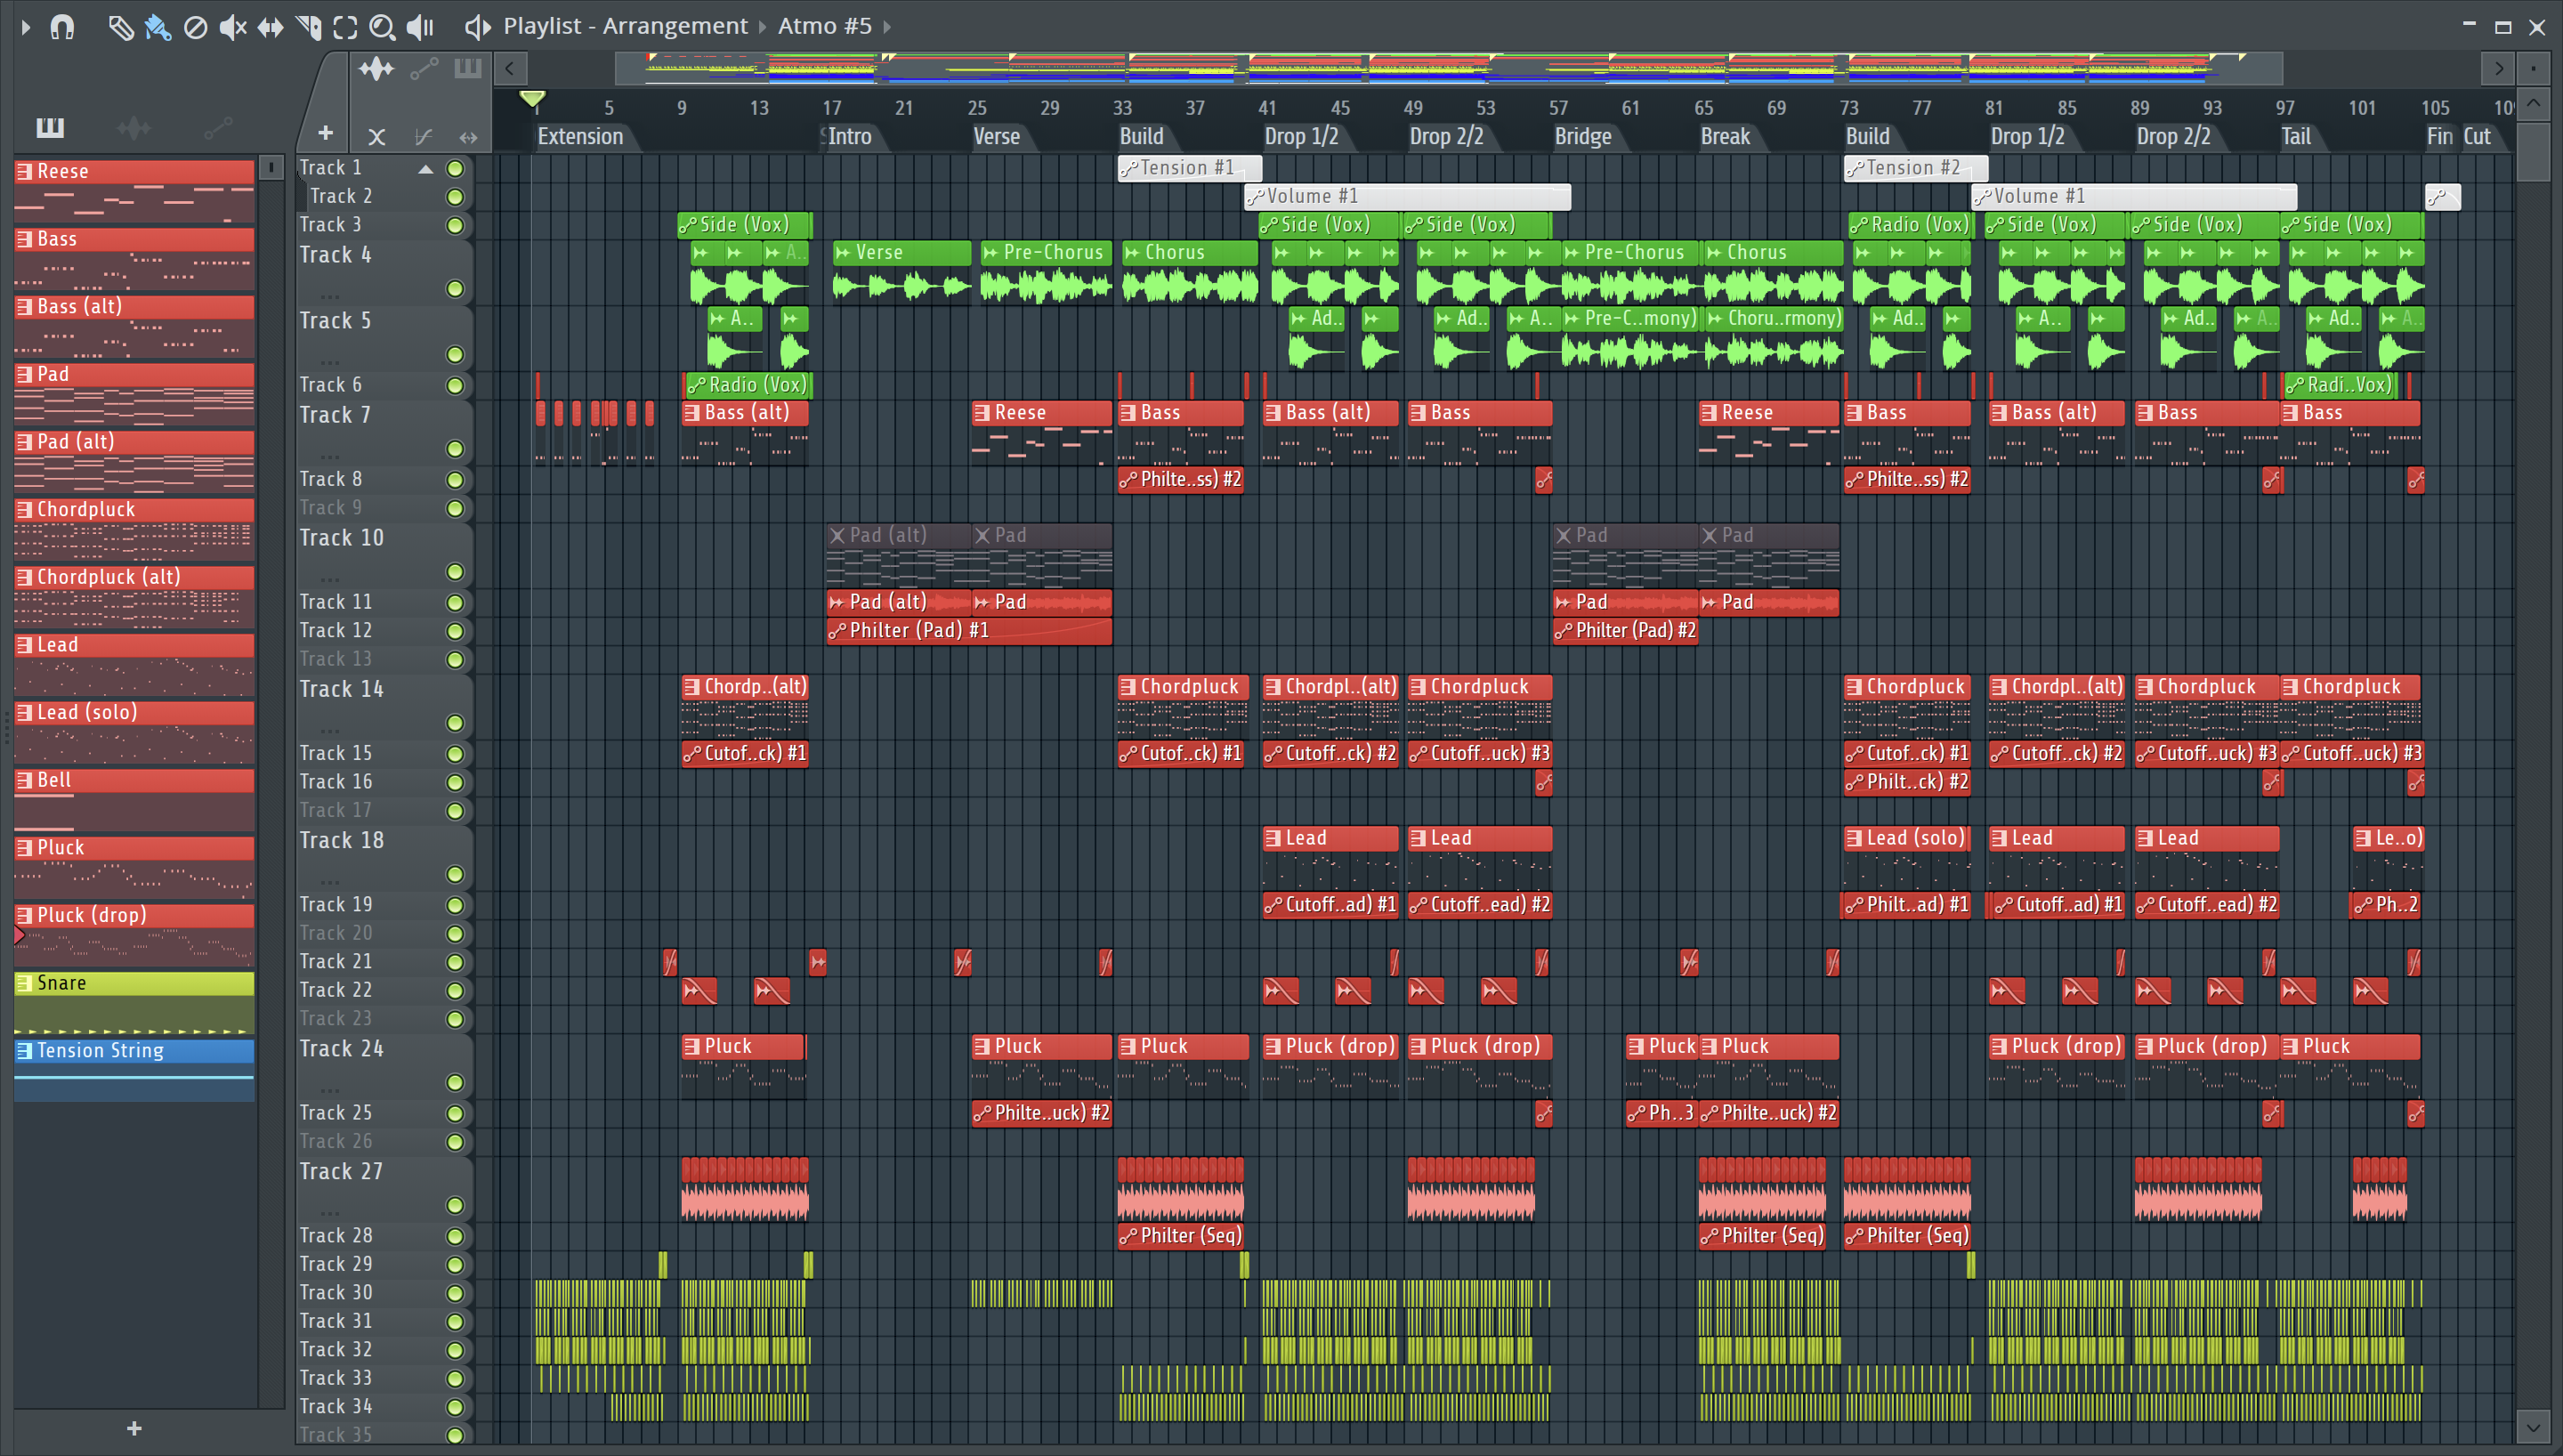Screen dimensions: 2563x1456
Task: Select the Paint brush tool
Action: coord(158,27)
